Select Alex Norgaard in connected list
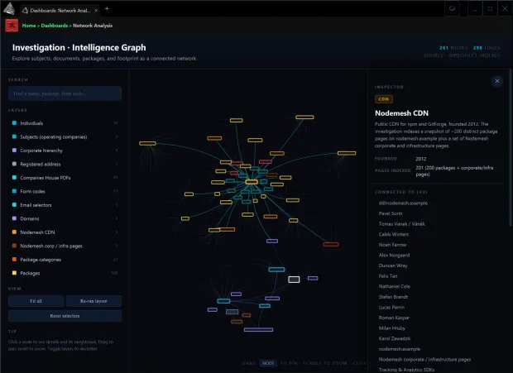Image resolution: width=513 pixels, height=373 pixels. (x=394, y=256)
